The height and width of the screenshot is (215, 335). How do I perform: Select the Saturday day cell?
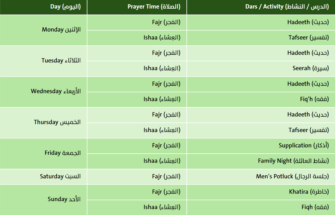[x=43, y=177]
